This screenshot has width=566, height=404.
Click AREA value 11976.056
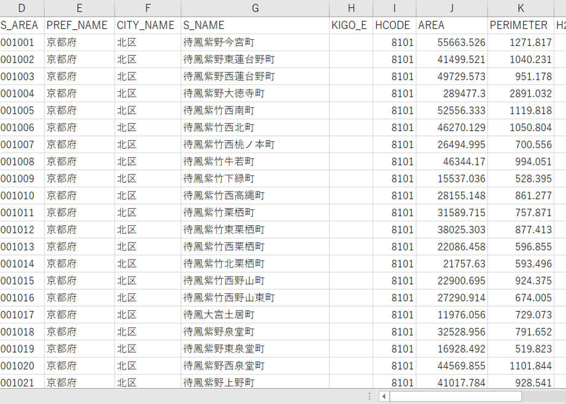[452, 315]
